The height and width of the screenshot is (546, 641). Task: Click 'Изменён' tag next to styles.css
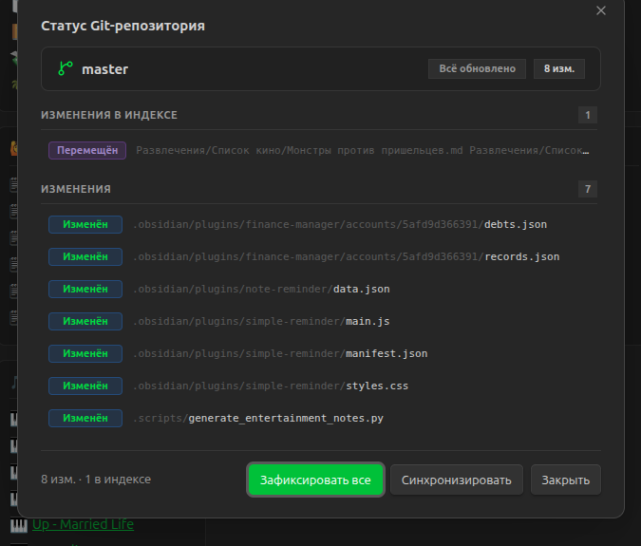85,386
